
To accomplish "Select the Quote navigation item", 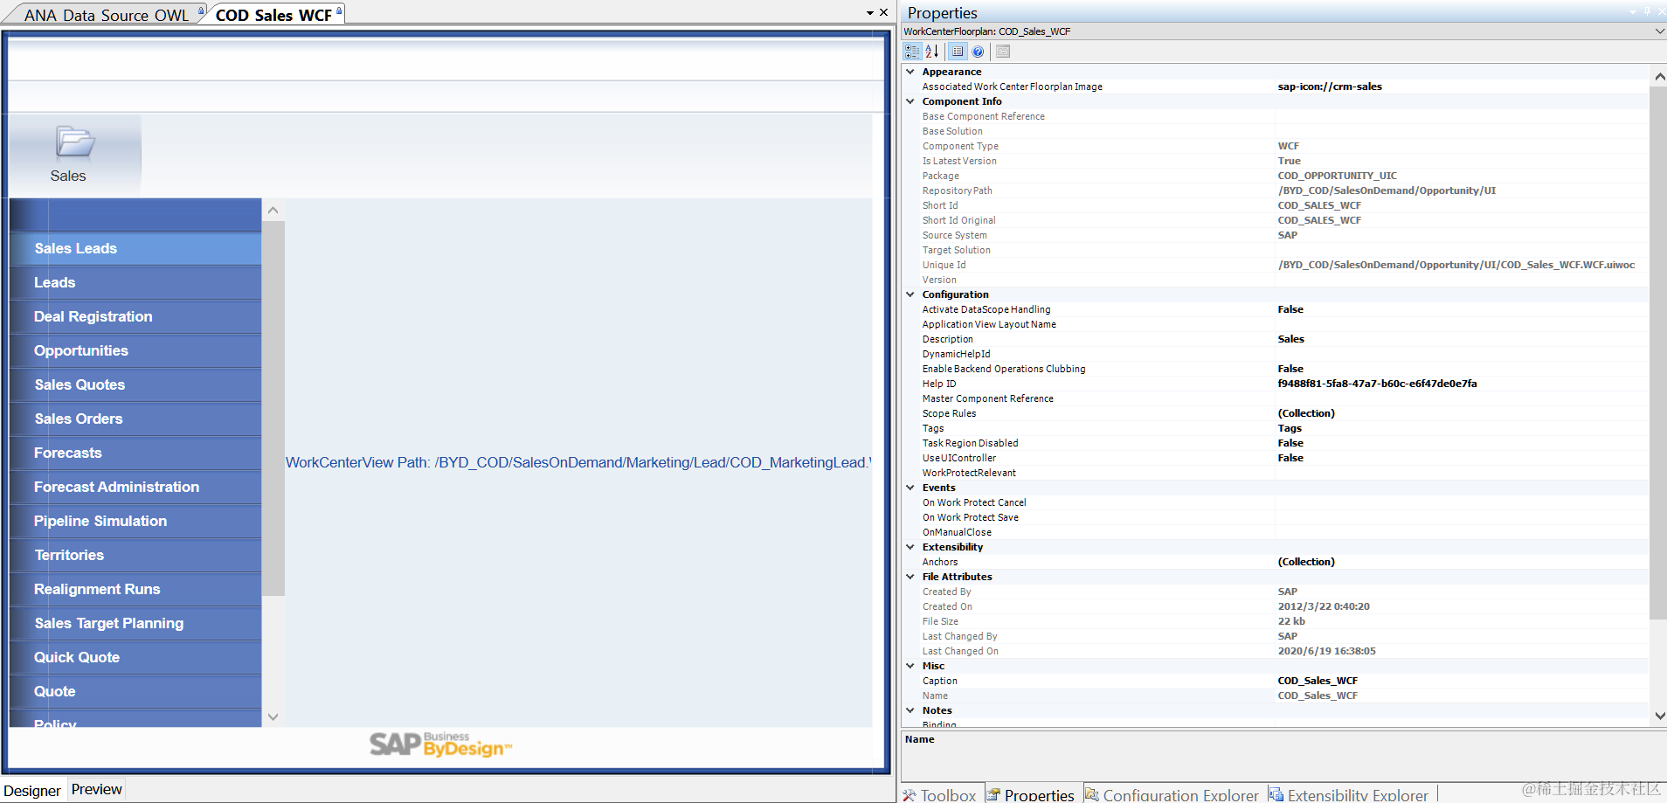I will (135, 692).
